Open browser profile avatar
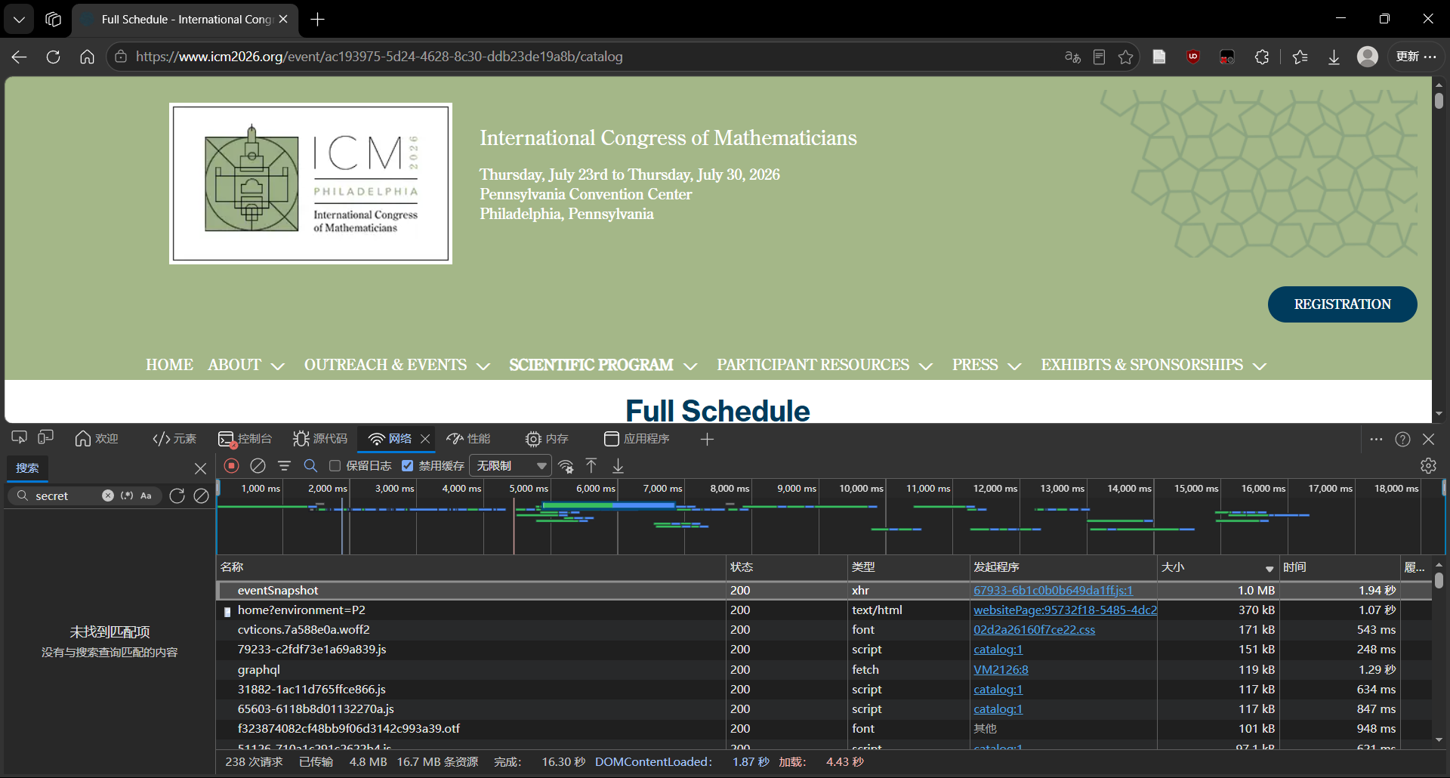This screenshot has height=778, width=1450. click(x=1368, y=57)
